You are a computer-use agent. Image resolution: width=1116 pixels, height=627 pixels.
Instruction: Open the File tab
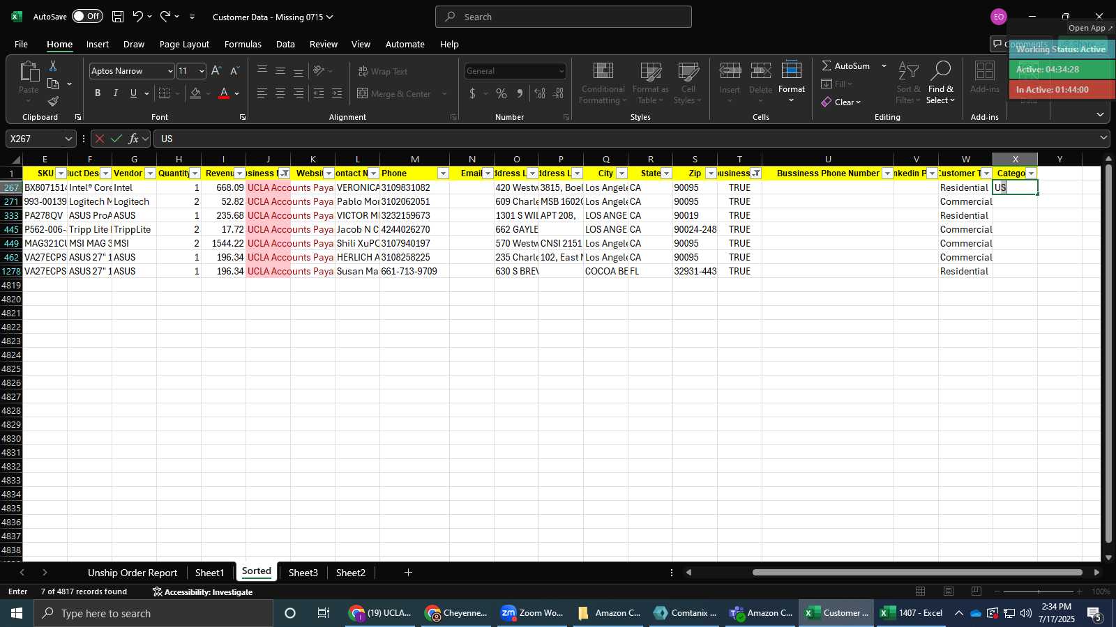click(21, 44)
